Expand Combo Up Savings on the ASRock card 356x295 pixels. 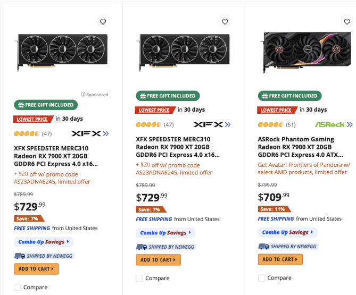coord(287,232)
